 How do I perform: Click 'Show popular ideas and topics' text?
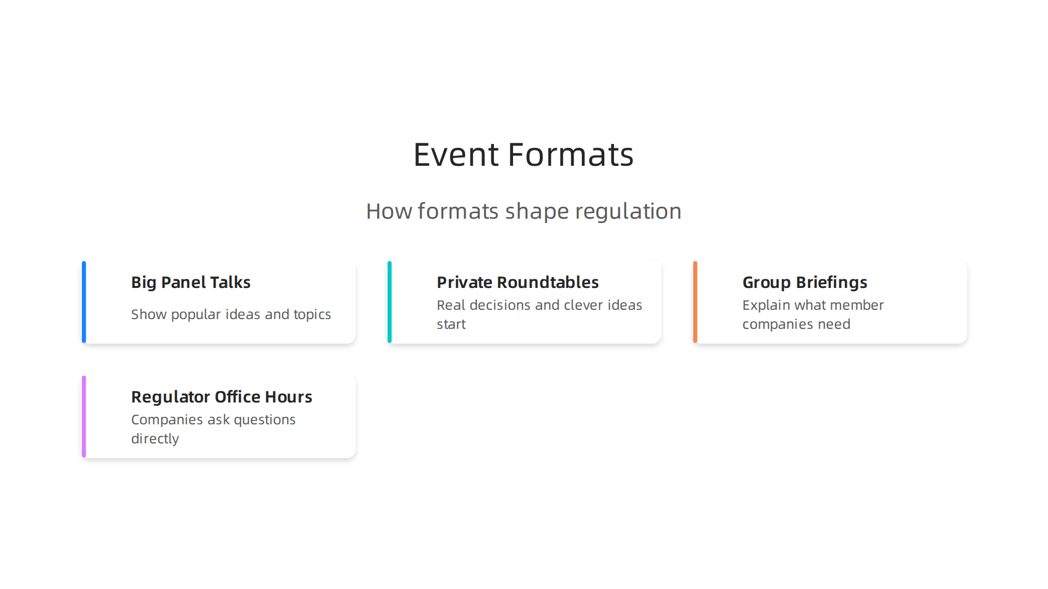pyautogui.click(x=231, y=315)
